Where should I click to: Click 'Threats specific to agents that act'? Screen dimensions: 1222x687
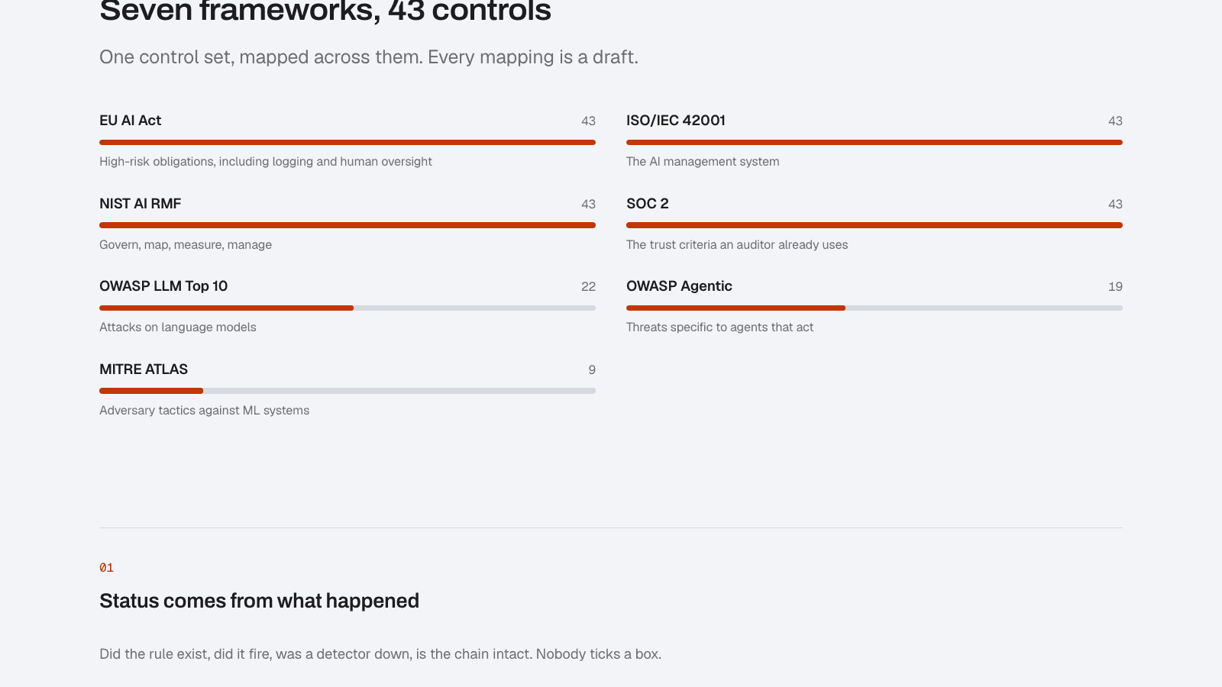[x=719, y=327]
